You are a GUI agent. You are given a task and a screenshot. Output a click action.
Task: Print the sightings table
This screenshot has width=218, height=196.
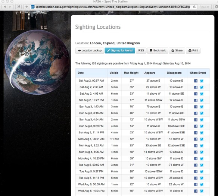[193, 51]
